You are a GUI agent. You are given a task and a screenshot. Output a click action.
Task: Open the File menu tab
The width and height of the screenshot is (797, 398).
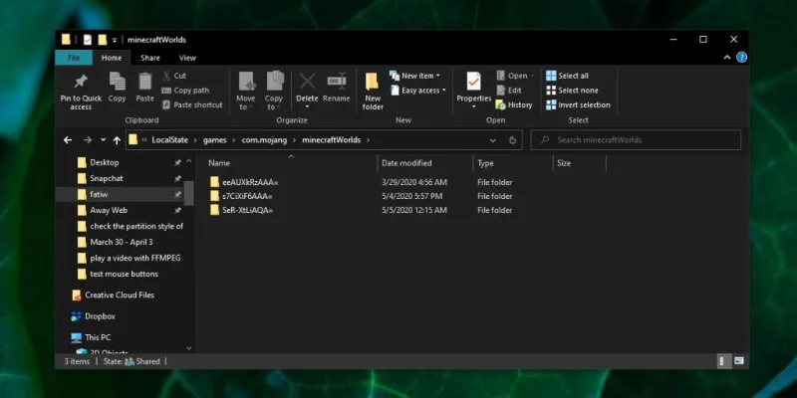74,58
